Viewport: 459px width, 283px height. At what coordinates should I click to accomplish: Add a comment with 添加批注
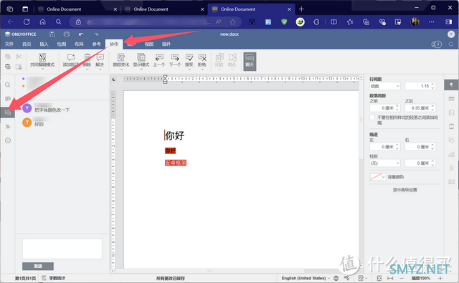click(70, 60)
